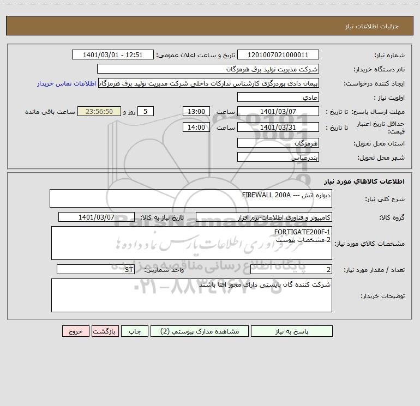Click response deadline time 13:00
Image resolution: width=420 pixels, height=406 pixels.
click(x=196, y=111)
